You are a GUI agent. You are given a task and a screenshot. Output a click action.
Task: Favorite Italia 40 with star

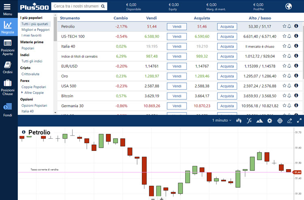pos(284,46)
